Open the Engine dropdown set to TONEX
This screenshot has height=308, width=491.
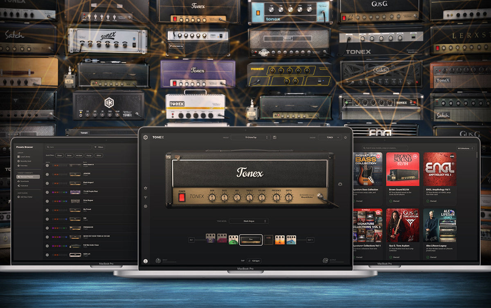point(330,138)
